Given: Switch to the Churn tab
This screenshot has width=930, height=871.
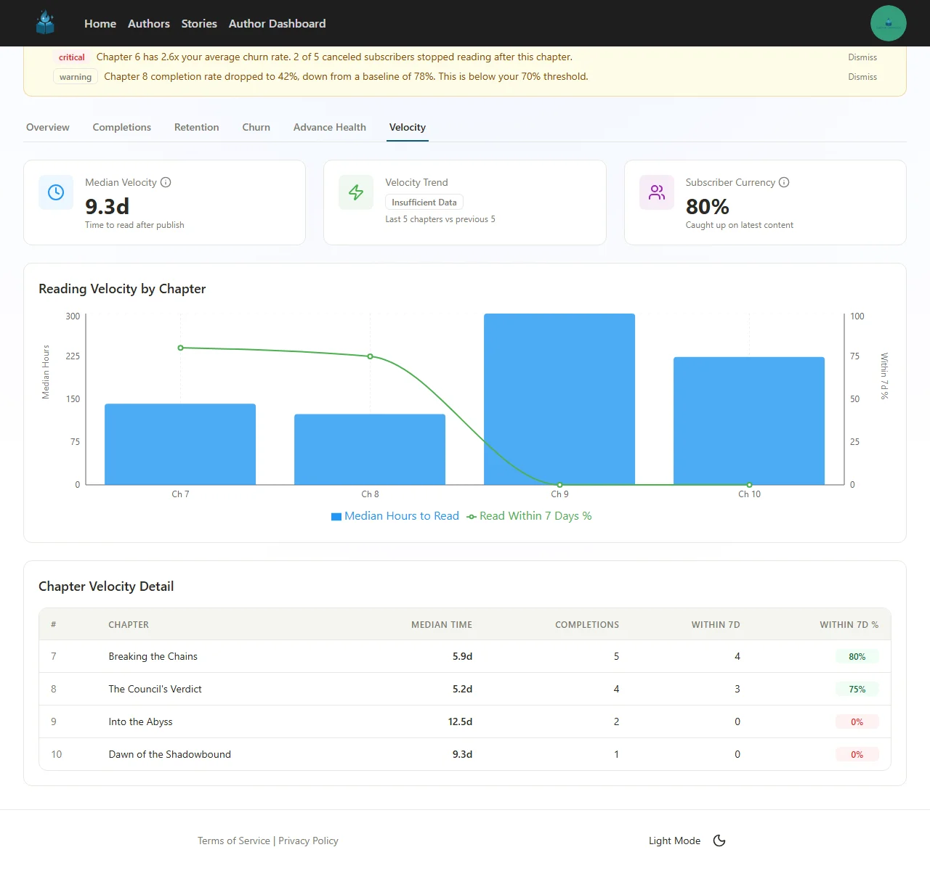Looking at the screenshot, I should [256, 127].
